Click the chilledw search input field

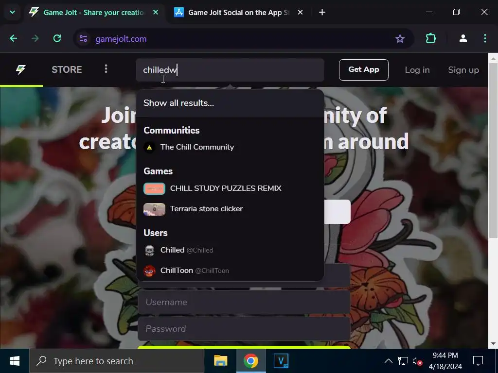coord(230,70)
